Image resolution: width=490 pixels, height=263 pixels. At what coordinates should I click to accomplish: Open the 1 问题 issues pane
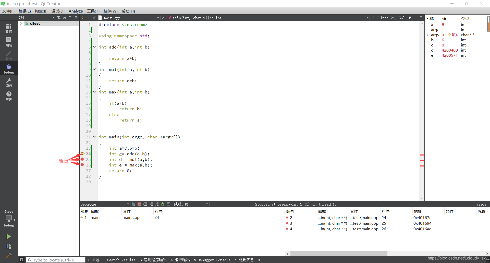[x=93, y=260]
